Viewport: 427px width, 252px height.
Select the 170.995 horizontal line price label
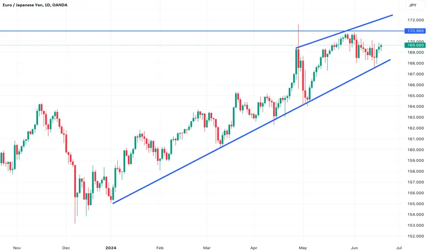415,31
